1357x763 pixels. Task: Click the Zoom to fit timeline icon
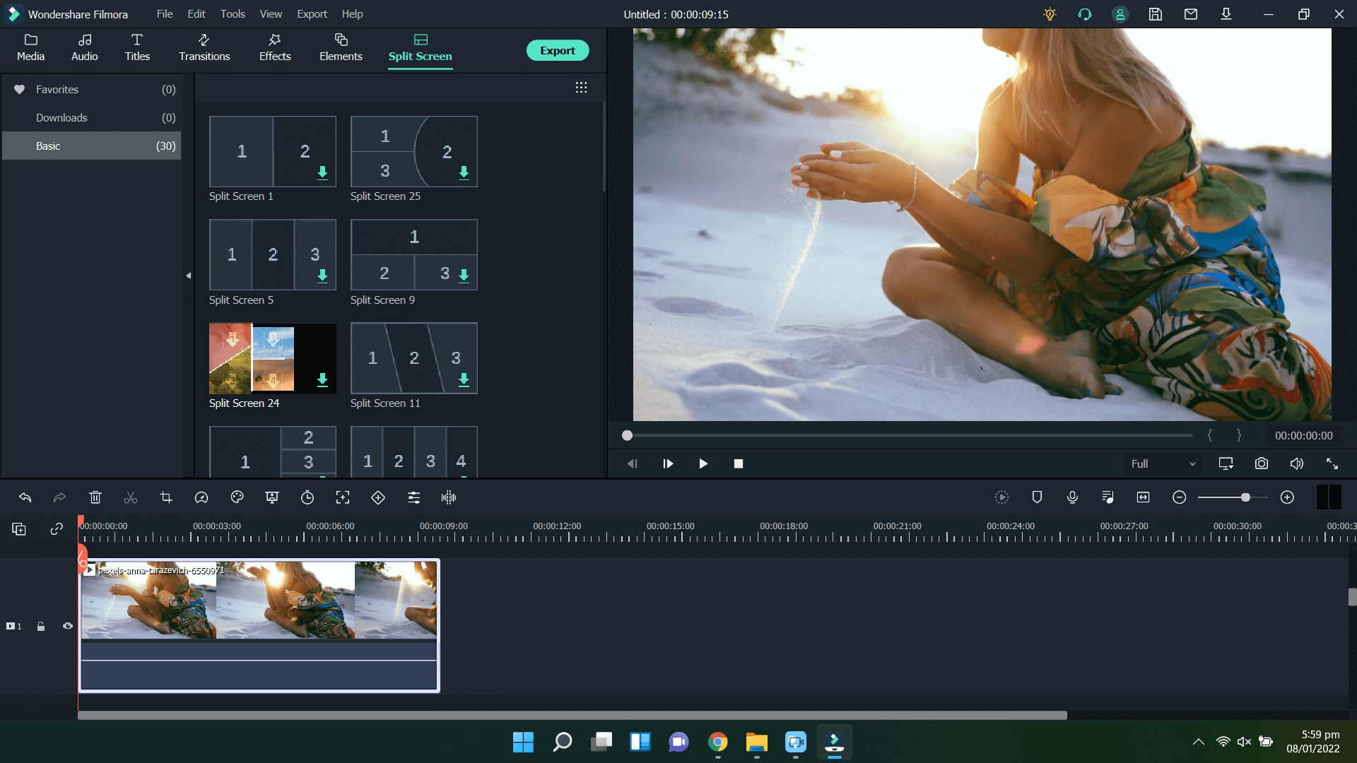coord(1143,497)
